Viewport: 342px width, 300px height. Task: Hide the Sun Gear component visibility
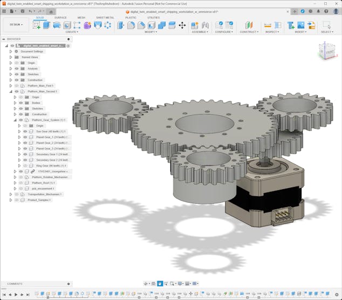25,131
